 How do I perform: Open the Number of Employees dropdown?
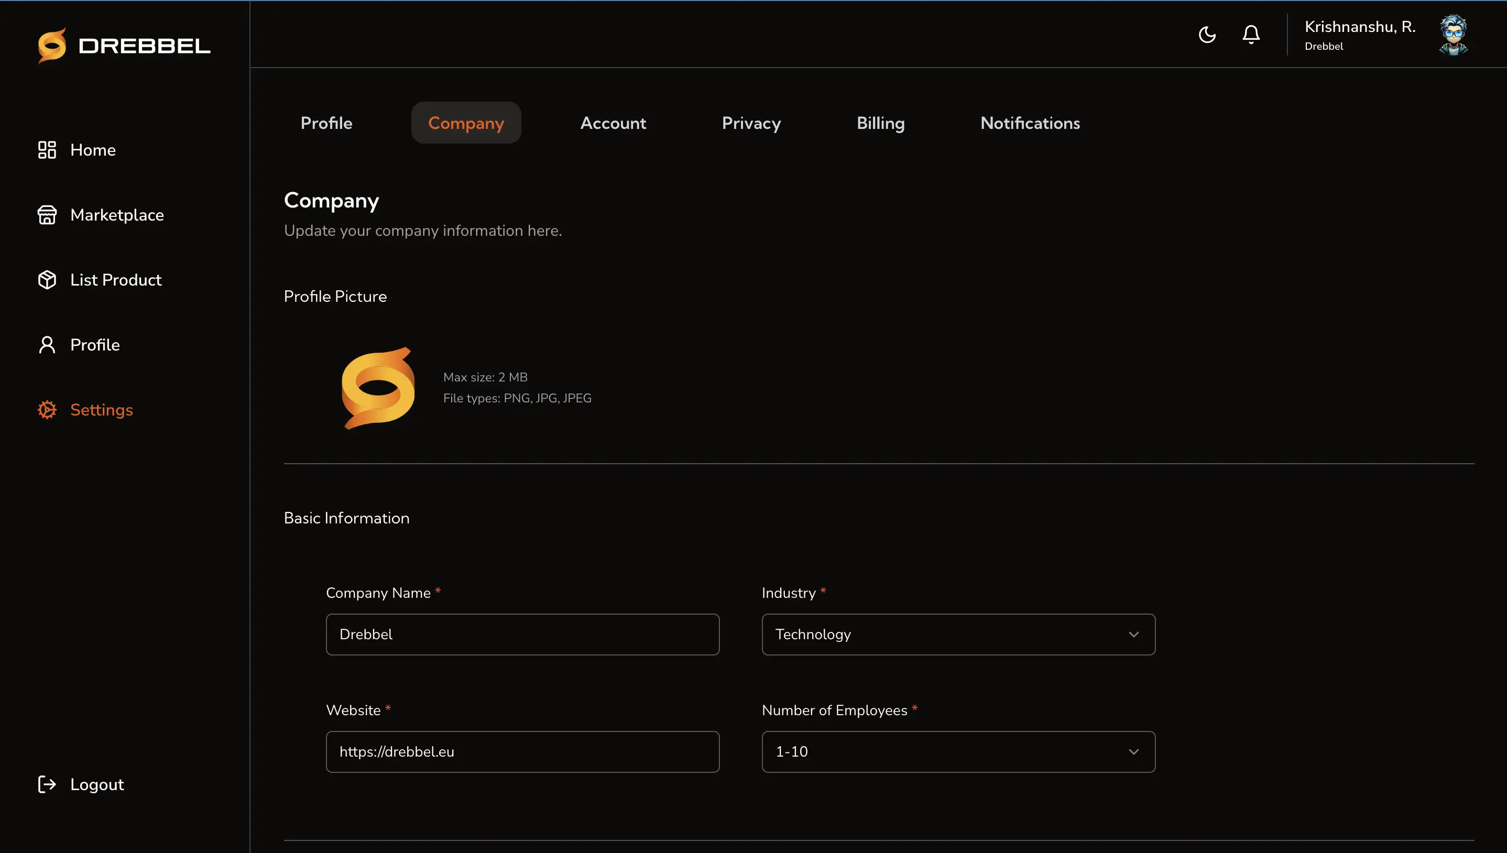click(958, 752)
